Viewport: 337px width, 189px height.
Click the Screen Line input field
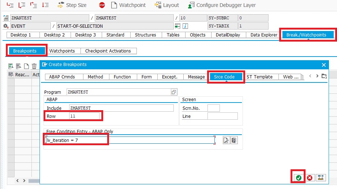[x=222, y=116]
